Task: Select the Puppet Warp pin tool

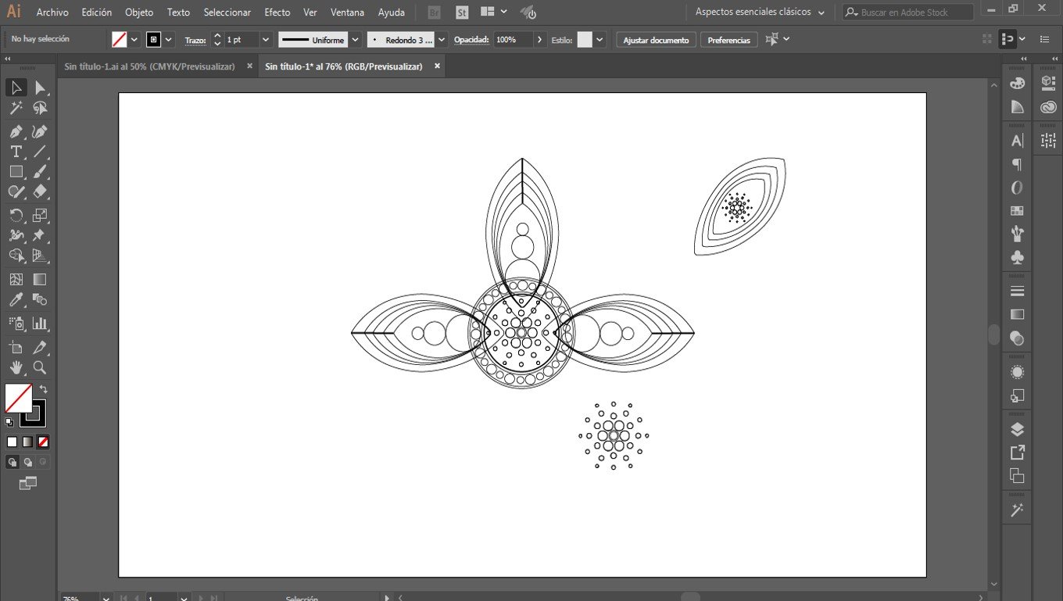Action: pos(40,235)
